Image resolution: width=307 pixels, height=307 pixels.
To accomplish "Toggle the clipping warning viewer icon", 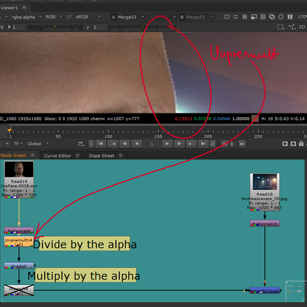I will (x=227, y=17).
